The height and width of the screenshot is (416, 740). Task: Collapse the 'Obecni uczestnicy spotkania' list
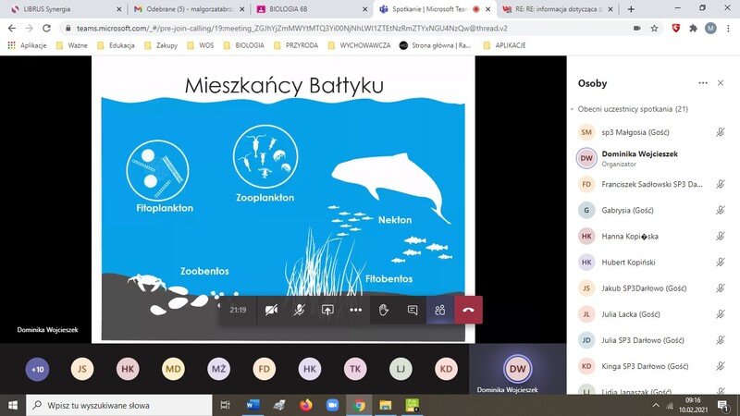(573, 109)
